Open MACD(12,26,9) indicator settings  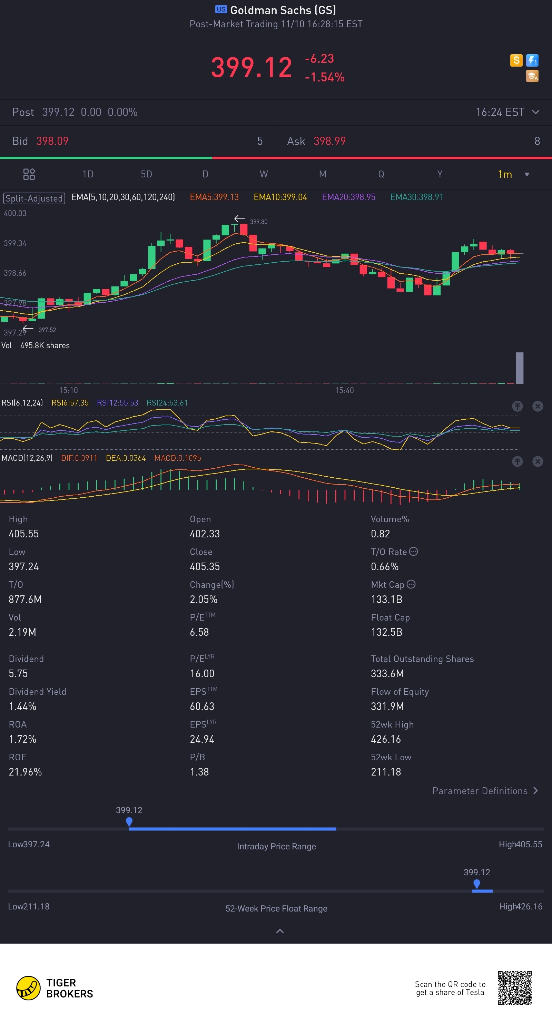[x=27, y=458]
